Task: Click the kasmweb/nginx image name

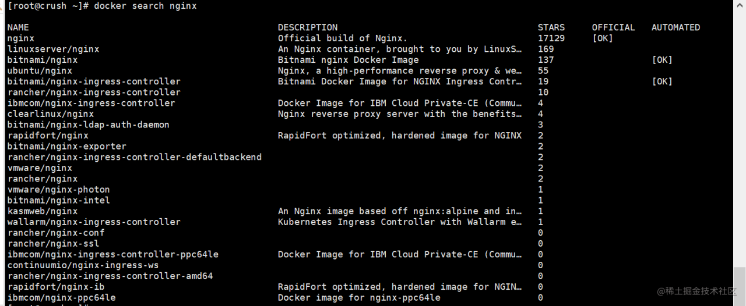Action: coord(43,211)
